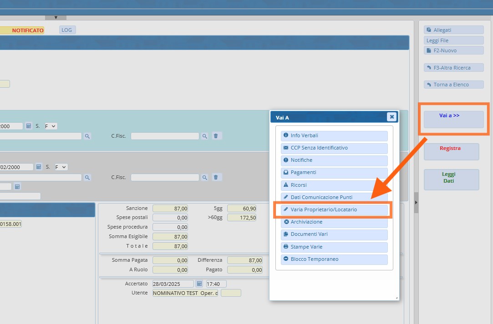The height and width of the screenshot is (324, 493).
Task: Open Dati Comunicazione Punti
Action: [334, 197]
